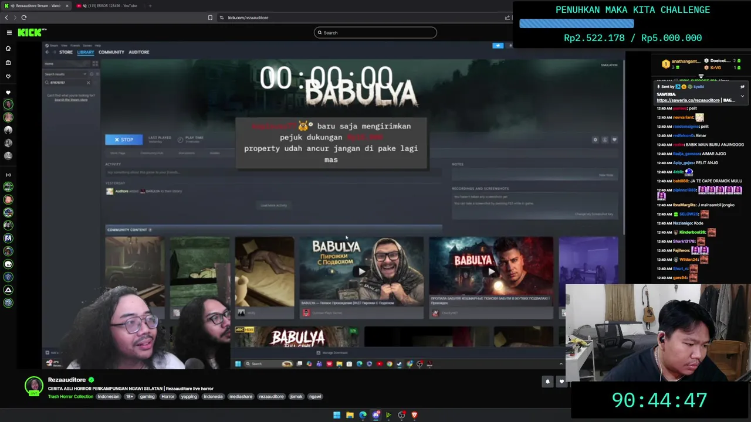Hide the pinned chat message with eye icon
Screen dimensions: 751x422
click(742, 87)
